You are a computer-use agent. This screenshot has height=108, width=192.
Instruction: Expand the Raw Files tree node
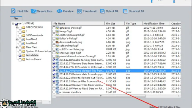17,47
